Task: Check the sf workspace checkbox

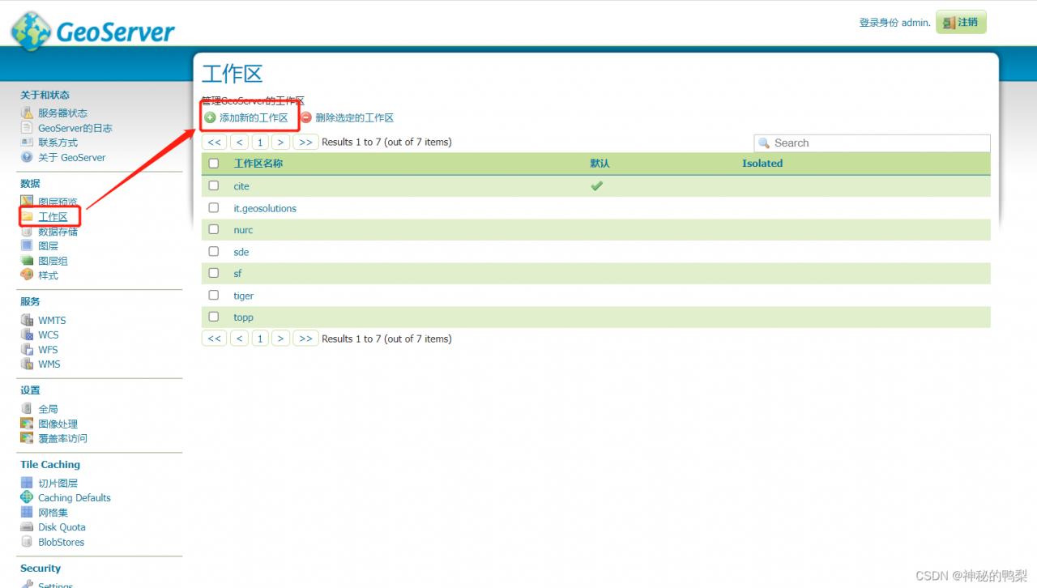Action: pos(214,273)
